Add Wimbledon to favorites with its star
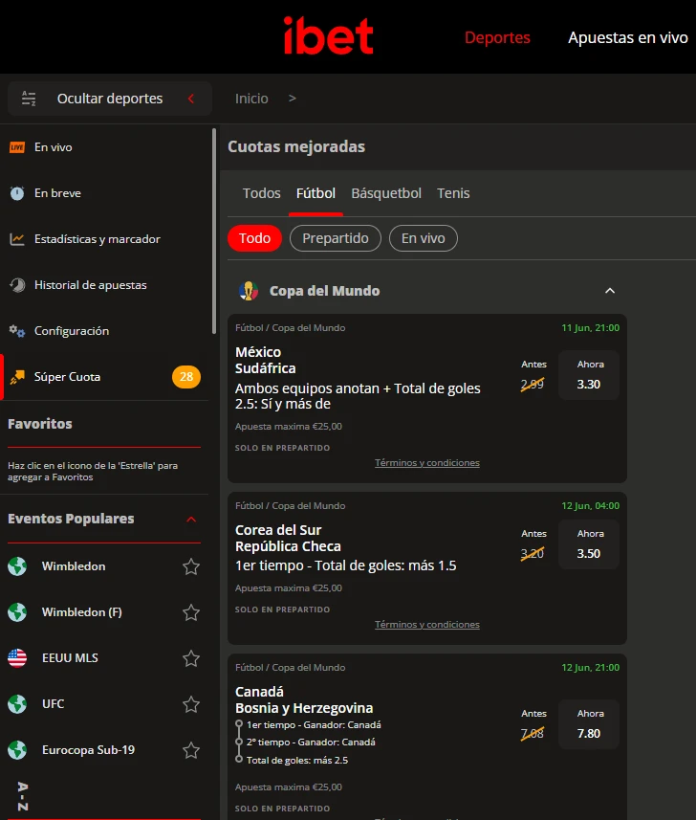This screenshot has width=696, height=820. pyautogui.click(x=191, y=566)
